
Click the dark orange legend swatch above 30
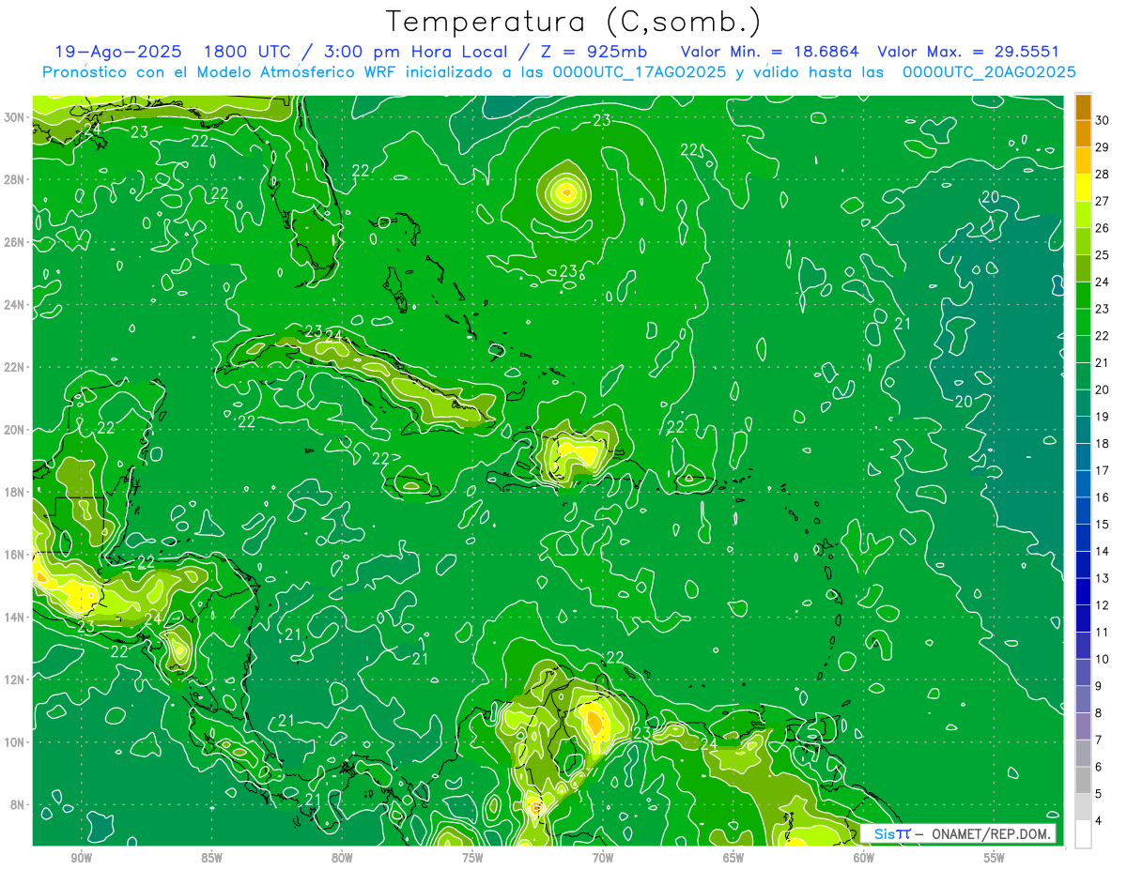[x=1084, y=106]
